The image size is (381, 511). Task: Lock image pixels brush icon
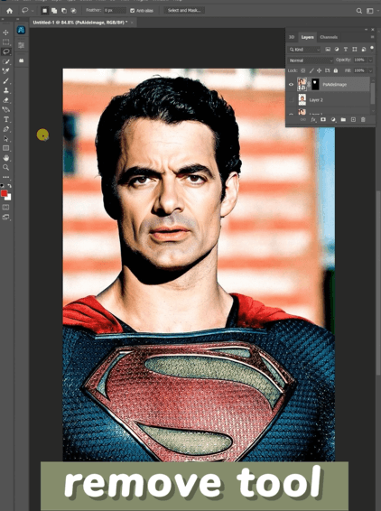pos(311,70)
